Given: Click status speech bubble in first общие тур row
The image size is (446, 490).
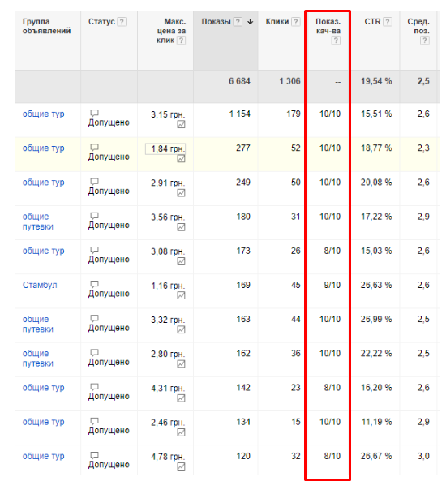Looking at the screenshot, I should [x=94, y=113].
